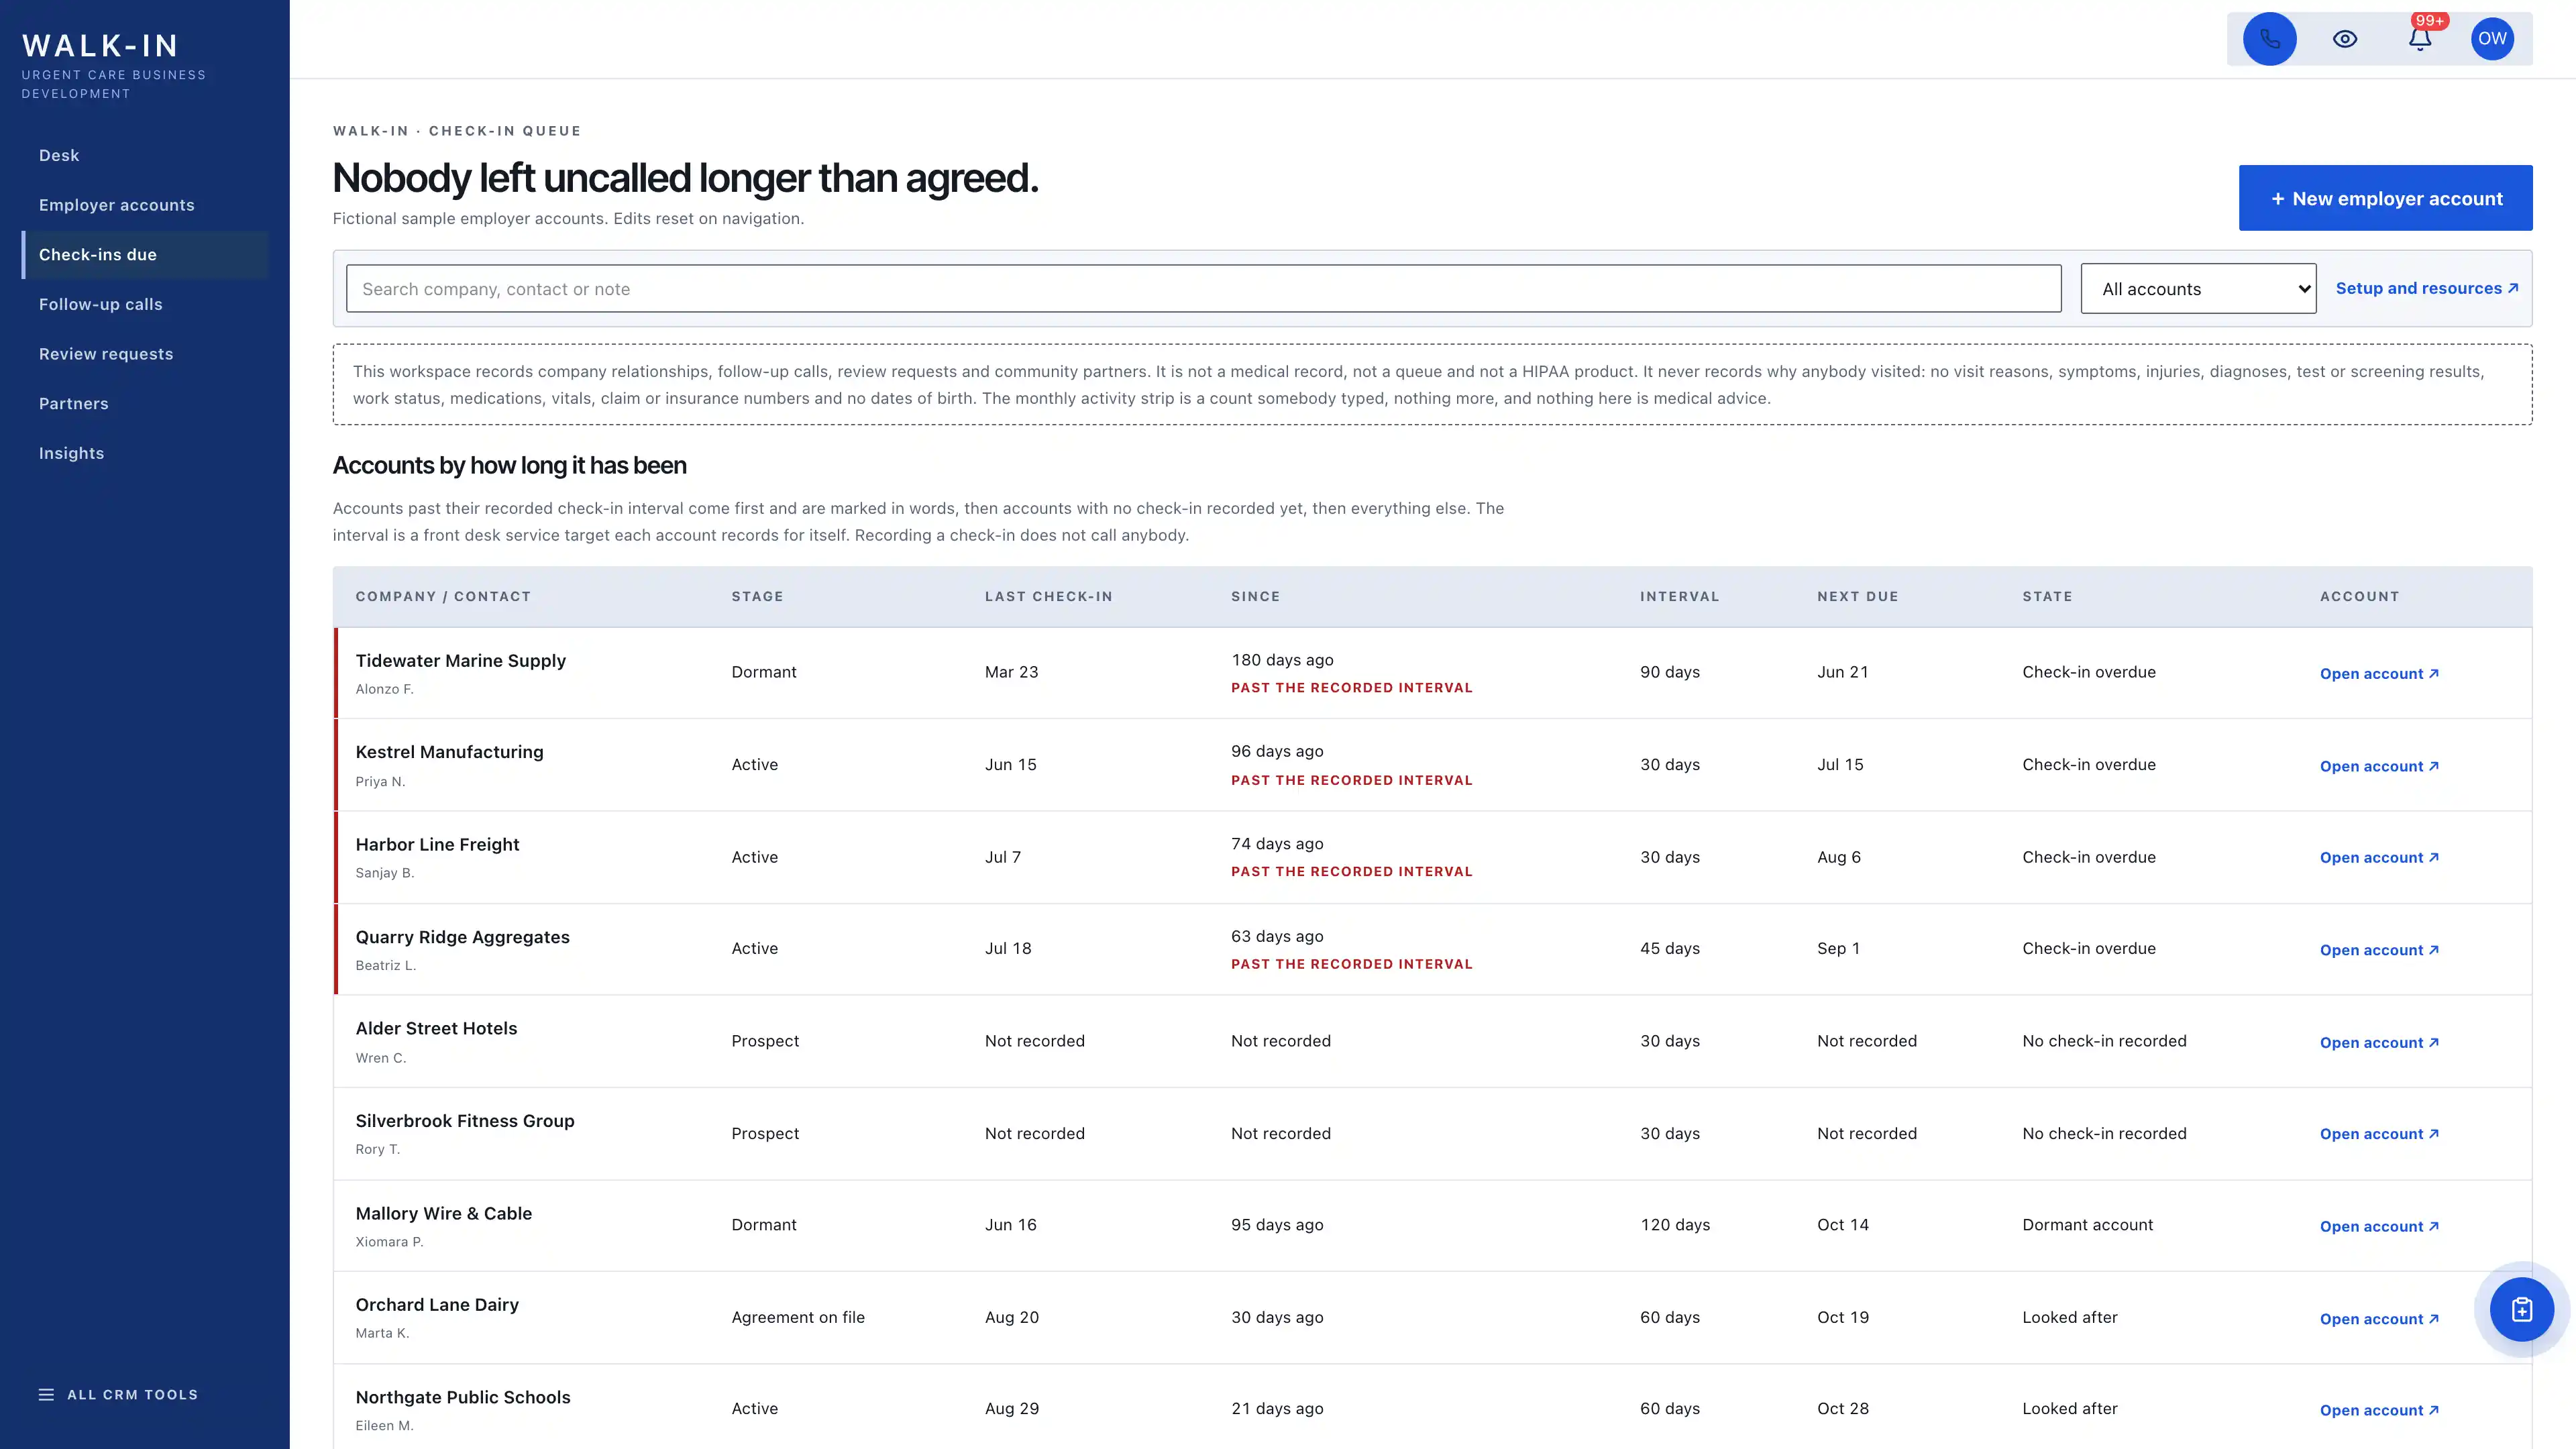Select the Mallory Wire & Cable company name
The image size is (2576, 1449).
coord(444,1214)
